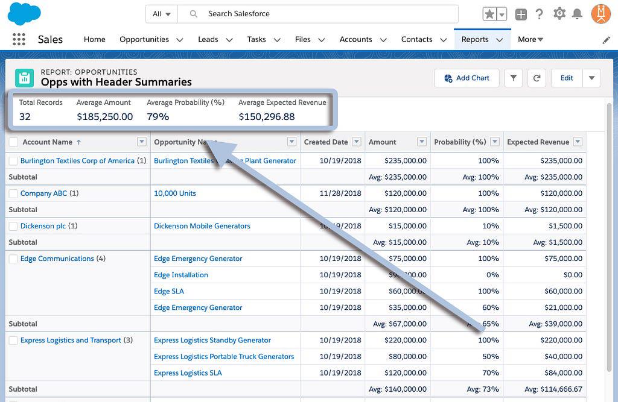Refresh the report with the reload icon
Screen dimensions: 618x402
click(537, 78)
